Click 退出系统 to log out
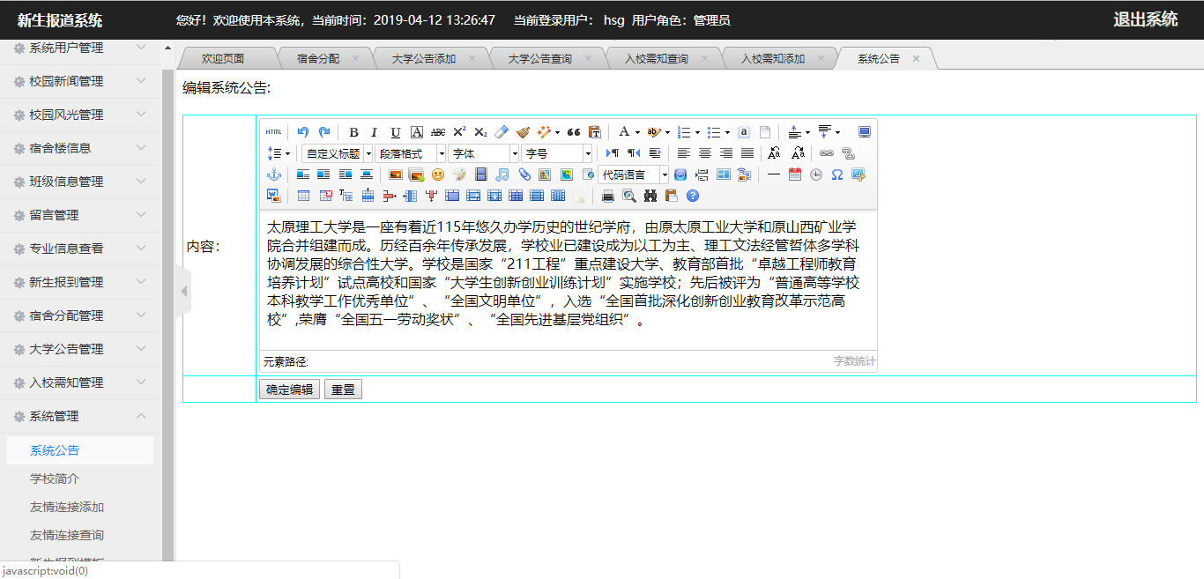The width and height of the screenshot is (1204, 579). point(1145,19)
